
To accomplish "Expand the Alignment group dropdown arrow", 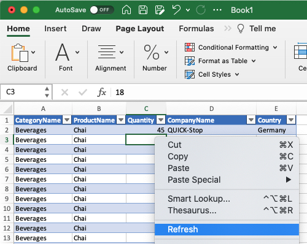I will tap(122, 52).
